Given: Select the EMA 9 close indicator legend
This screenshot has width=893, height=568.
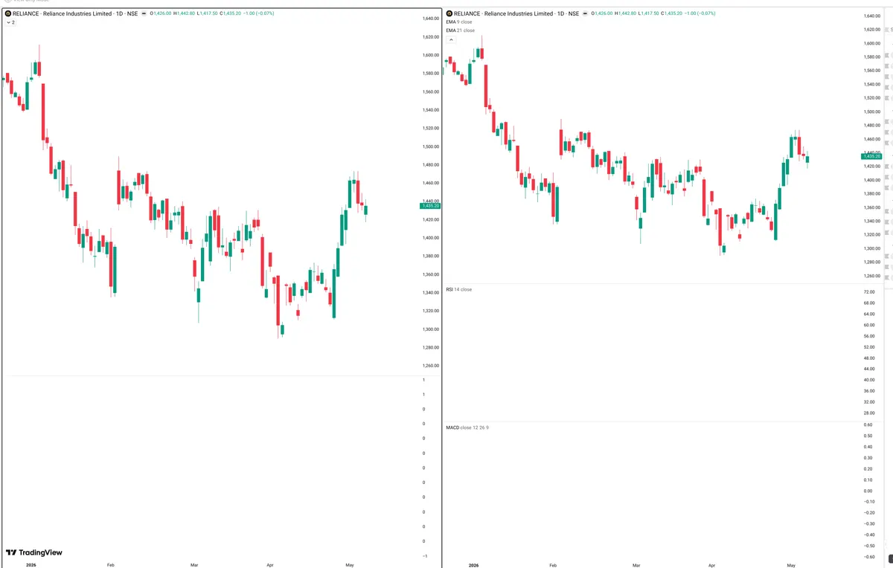Looking at the screenshot, I should click(x=458, y=22).
